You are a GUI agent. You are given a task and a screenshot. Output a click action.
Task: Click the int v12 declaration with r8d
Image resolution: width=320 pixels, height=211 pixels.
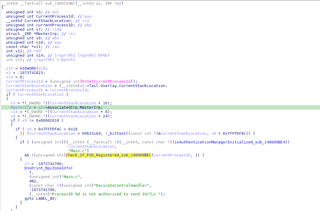click(23, 51)
